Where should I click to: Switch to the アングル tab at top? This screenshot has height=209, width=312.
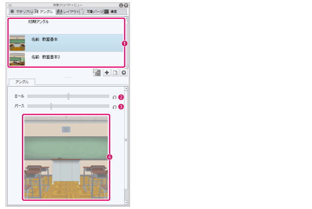point(44,12)
